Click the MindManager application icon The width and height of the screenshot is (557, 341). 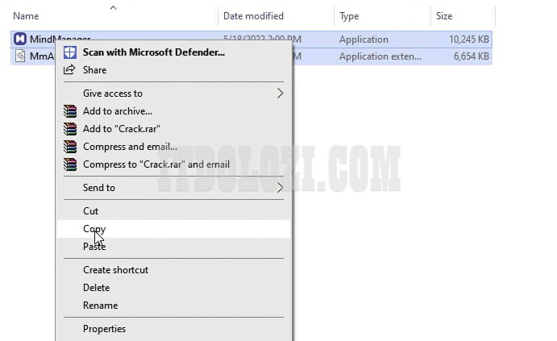point(21,40)
